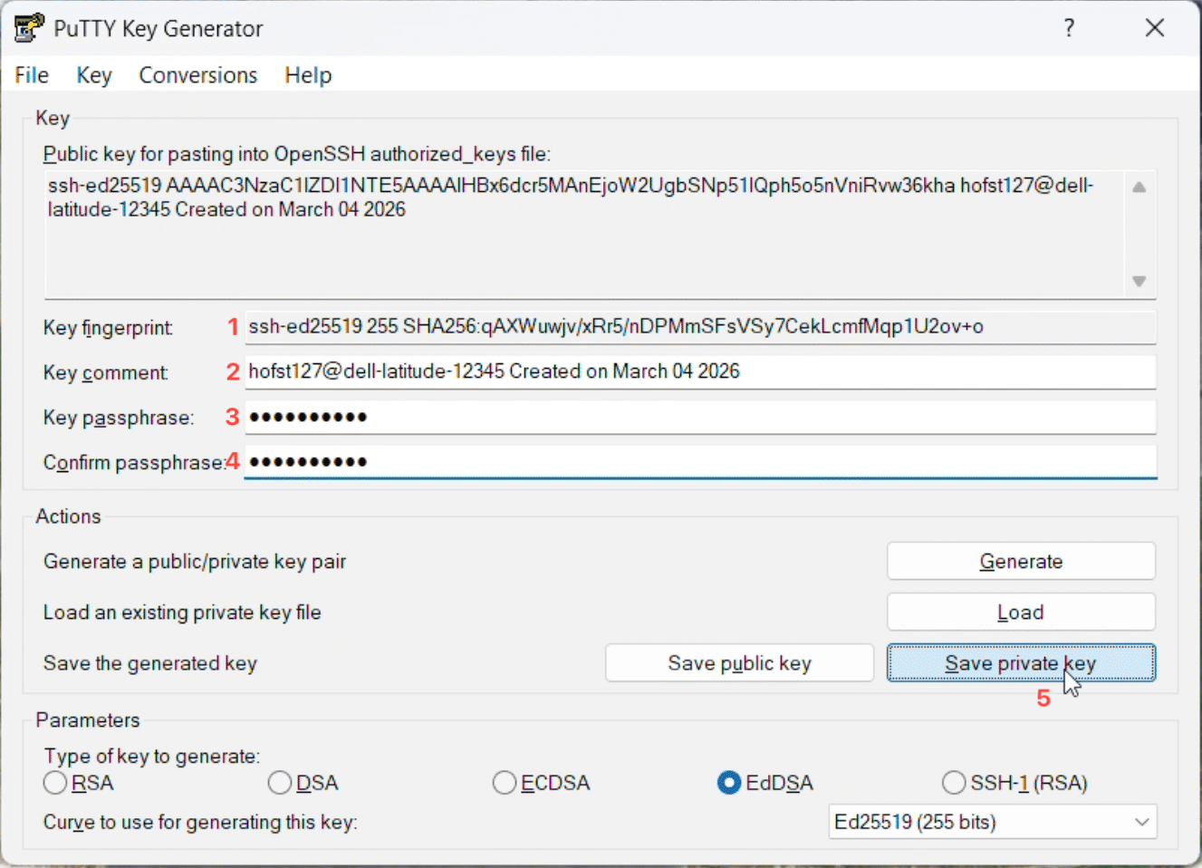Click the PuTTY Key Generator title icon

29,28
